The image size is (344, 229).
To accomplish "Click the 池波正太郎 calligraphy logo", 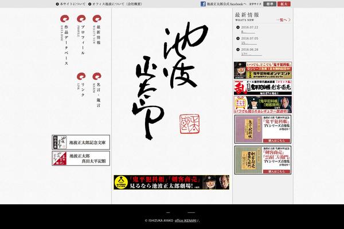I will [170, 81].
